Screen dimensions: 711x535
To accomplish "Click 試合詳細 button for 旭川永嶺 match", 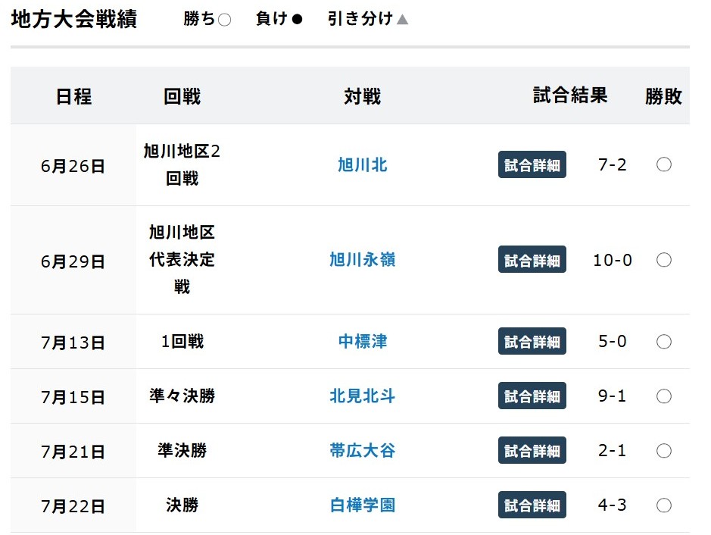I will point(532,260).
